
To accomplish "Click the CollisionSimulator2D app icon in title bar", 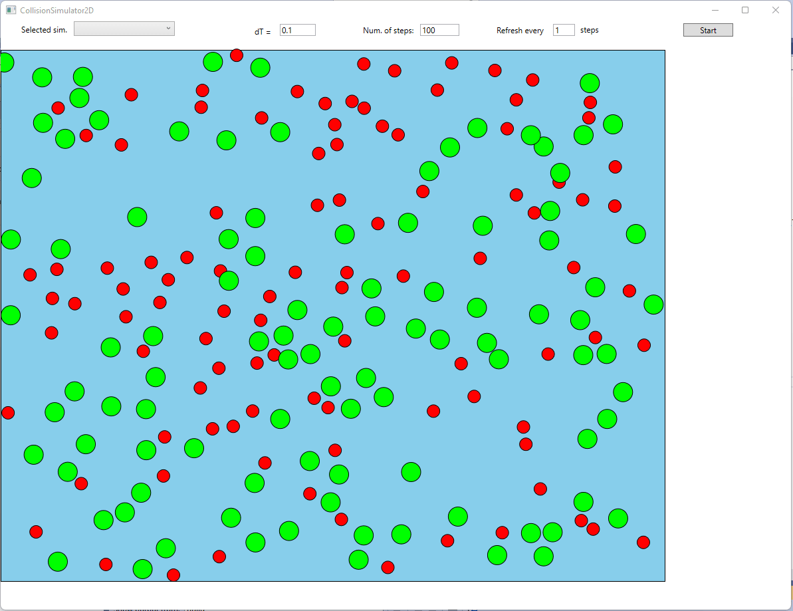I will (x=11, y=10).
